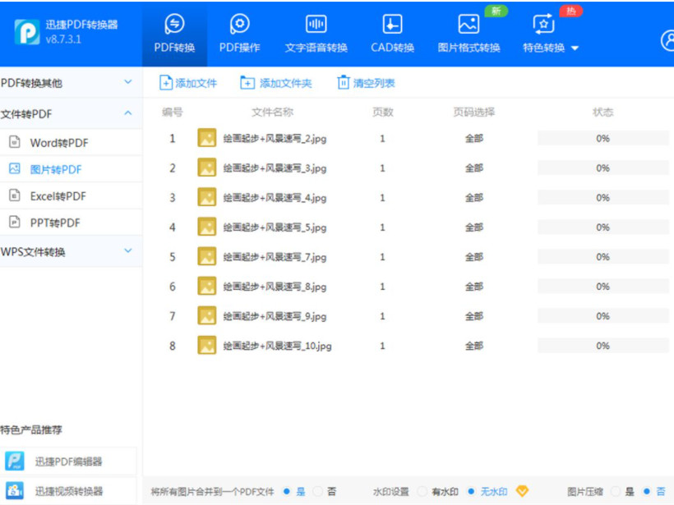Click the 0% progress bar of row 4
674x505 pixels.
click(x=603, y=227)
